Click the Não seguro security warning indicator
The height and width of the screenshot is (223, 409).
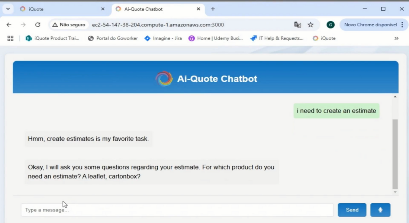[69, 25]
